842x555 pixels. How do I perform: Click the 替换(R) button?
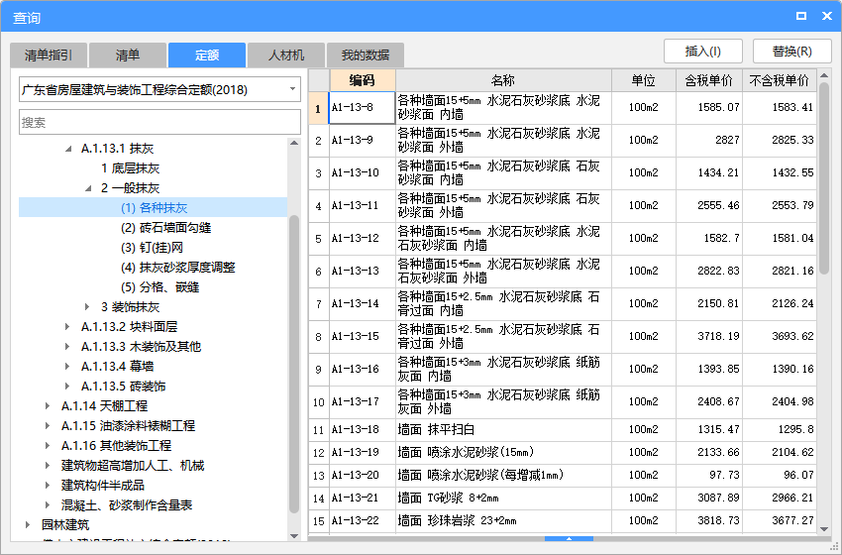(792, 52)
